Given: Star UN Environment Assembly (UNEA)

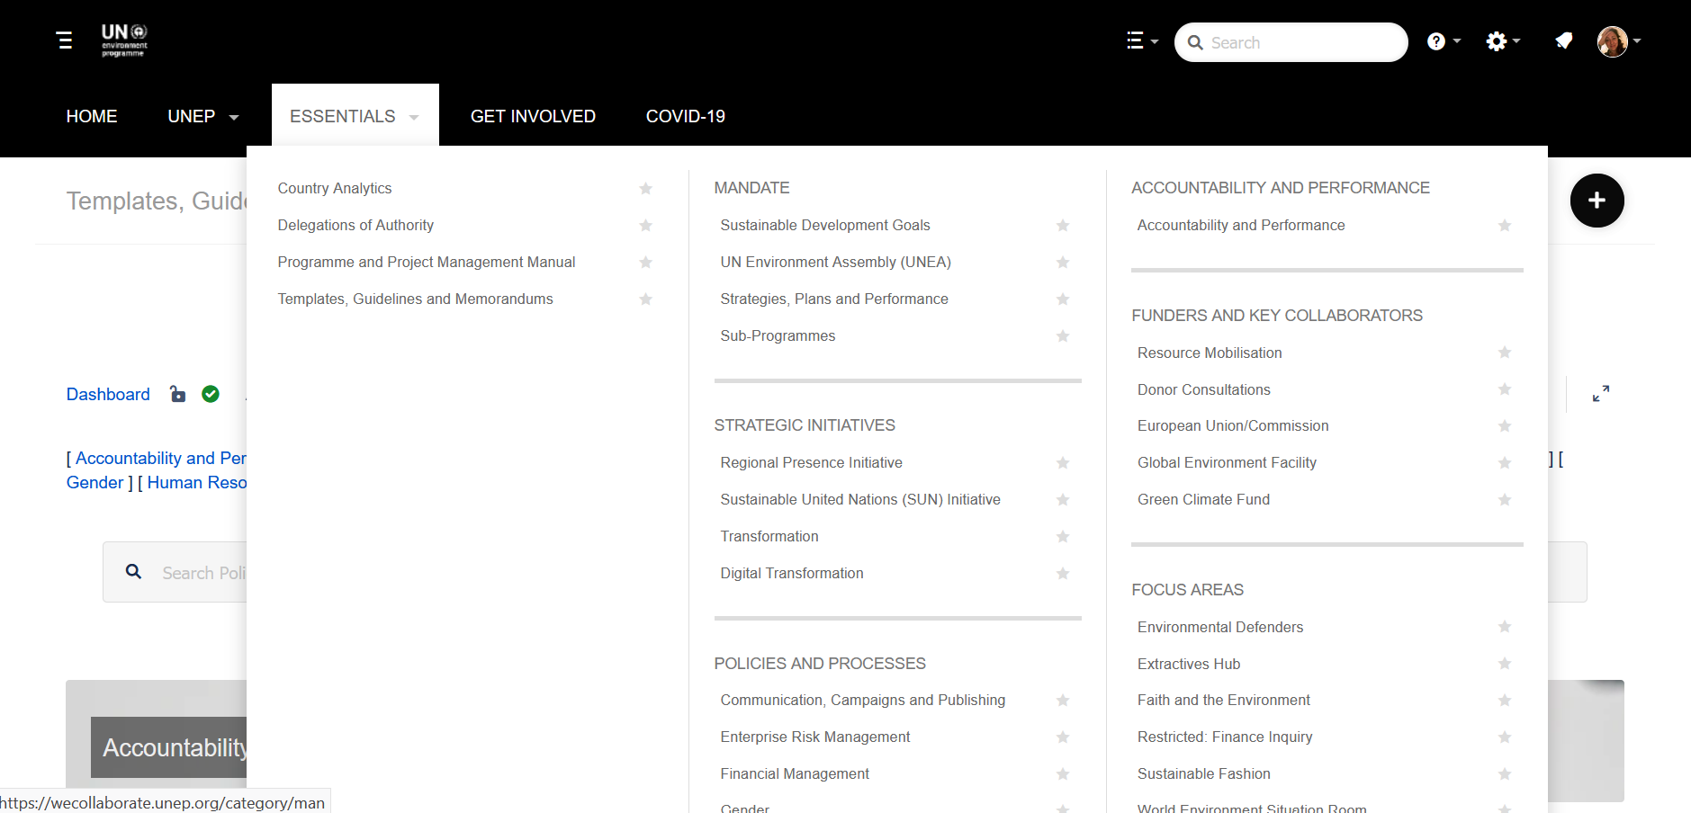Looking at the screenshot, I should [x=1063, y=263].
